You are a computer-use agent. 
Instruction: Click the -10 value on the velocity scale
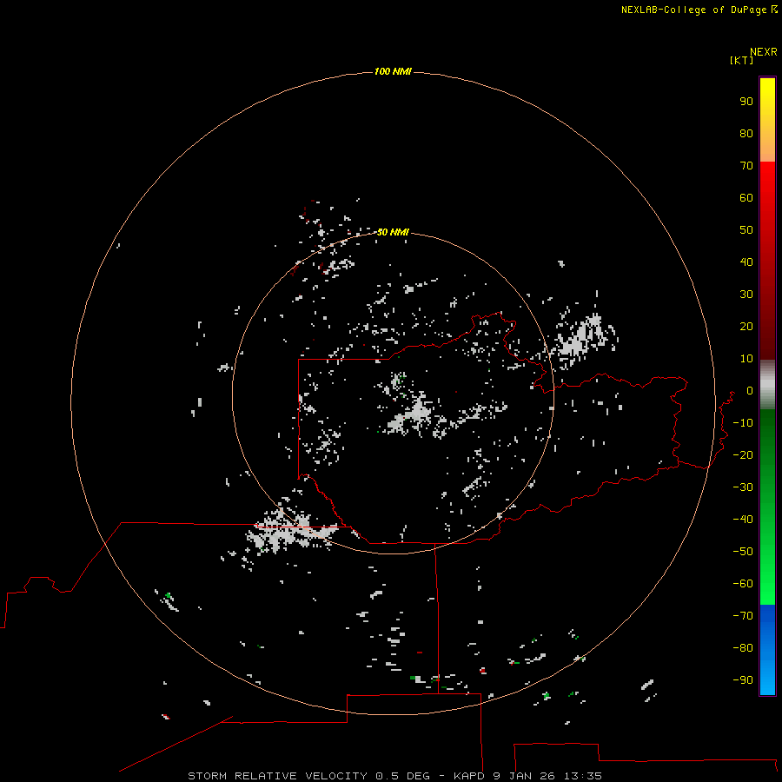743,423
